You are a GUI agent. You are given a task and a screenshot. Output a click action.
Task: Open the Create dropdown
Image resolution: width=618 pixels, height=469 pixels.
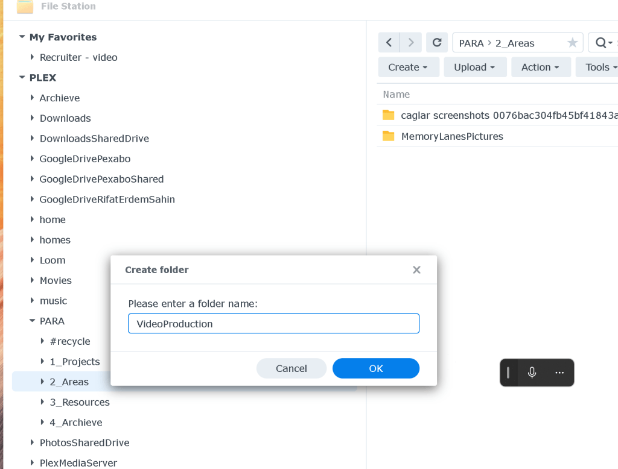tap(409, 68)
